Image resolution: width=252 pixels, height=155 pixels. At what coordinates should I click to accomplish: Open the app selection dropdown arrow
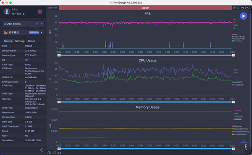42,33
